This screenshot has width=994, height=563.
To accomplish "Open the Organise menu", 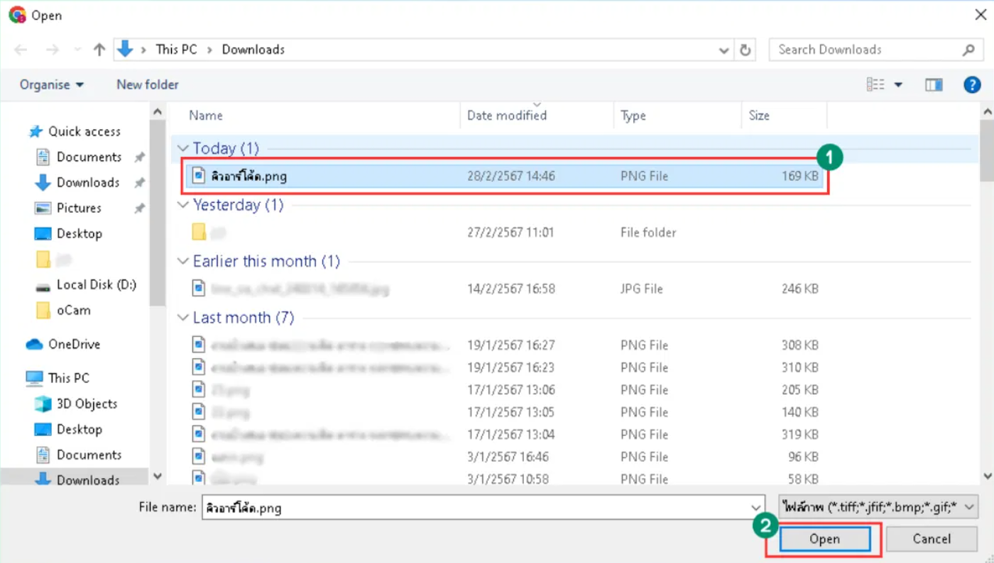I will [52, 84].
